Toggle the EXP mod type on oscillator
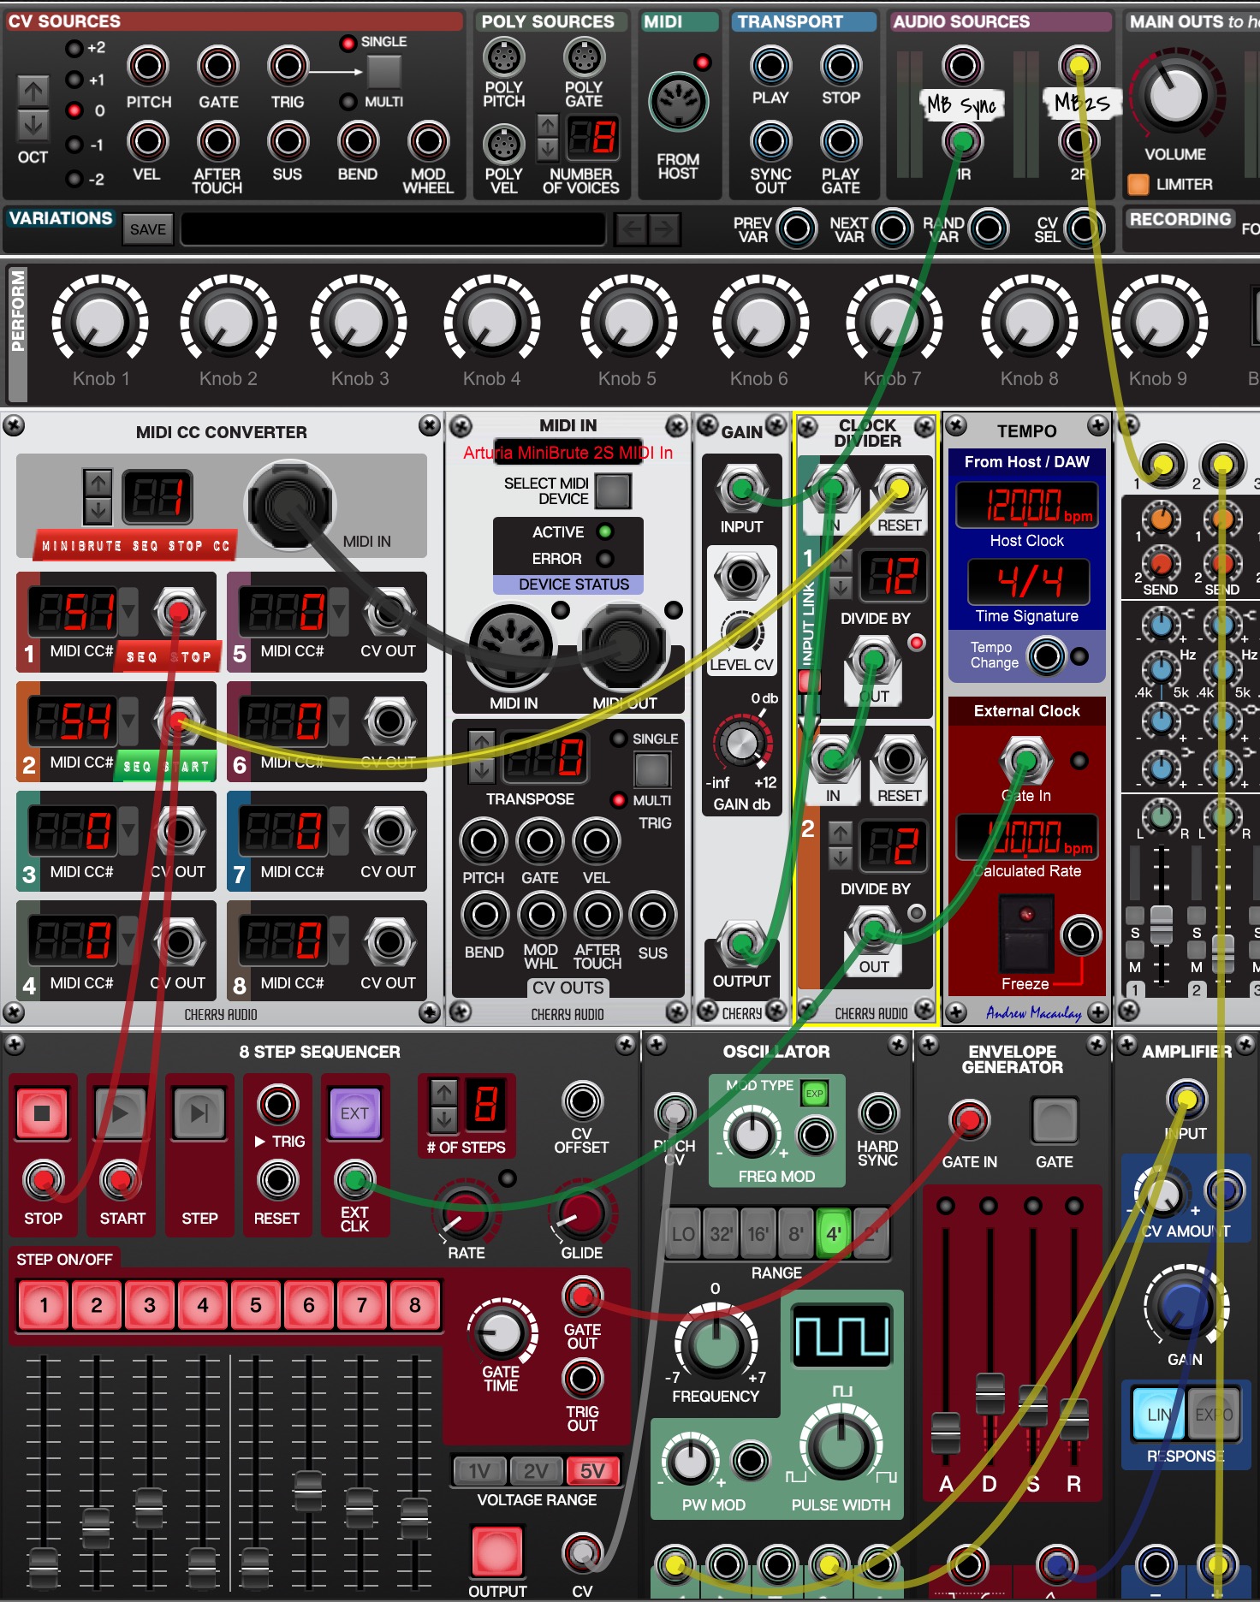Image resolution: width=1260 pixels, height=1602 pixels. (x=814, y=1093)
